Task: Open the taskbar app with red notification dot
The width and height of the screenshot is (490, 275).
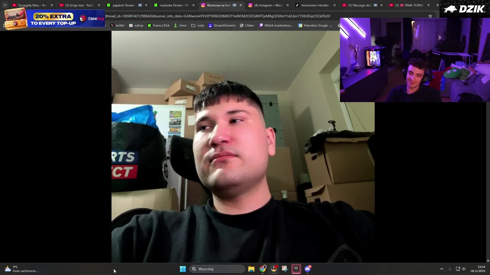Action: pos(274,269)
